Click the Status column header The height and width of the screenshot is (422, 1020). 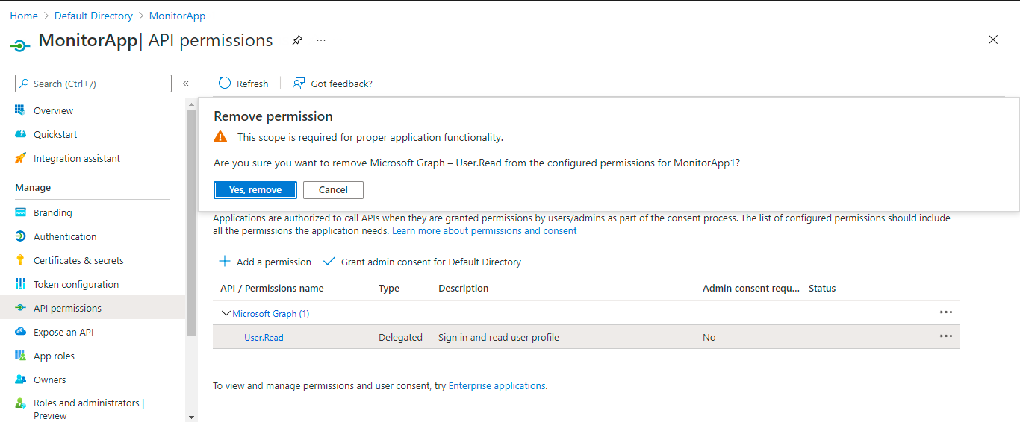tap(822, 289)
